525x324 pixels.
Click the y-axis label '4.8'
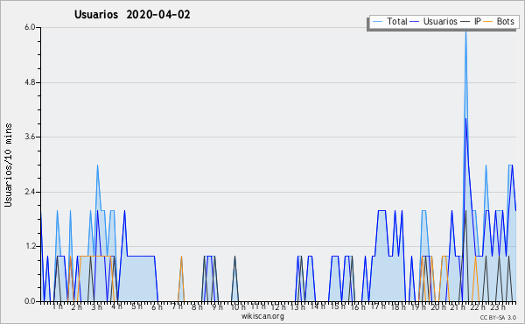click(x=30, y=82)
